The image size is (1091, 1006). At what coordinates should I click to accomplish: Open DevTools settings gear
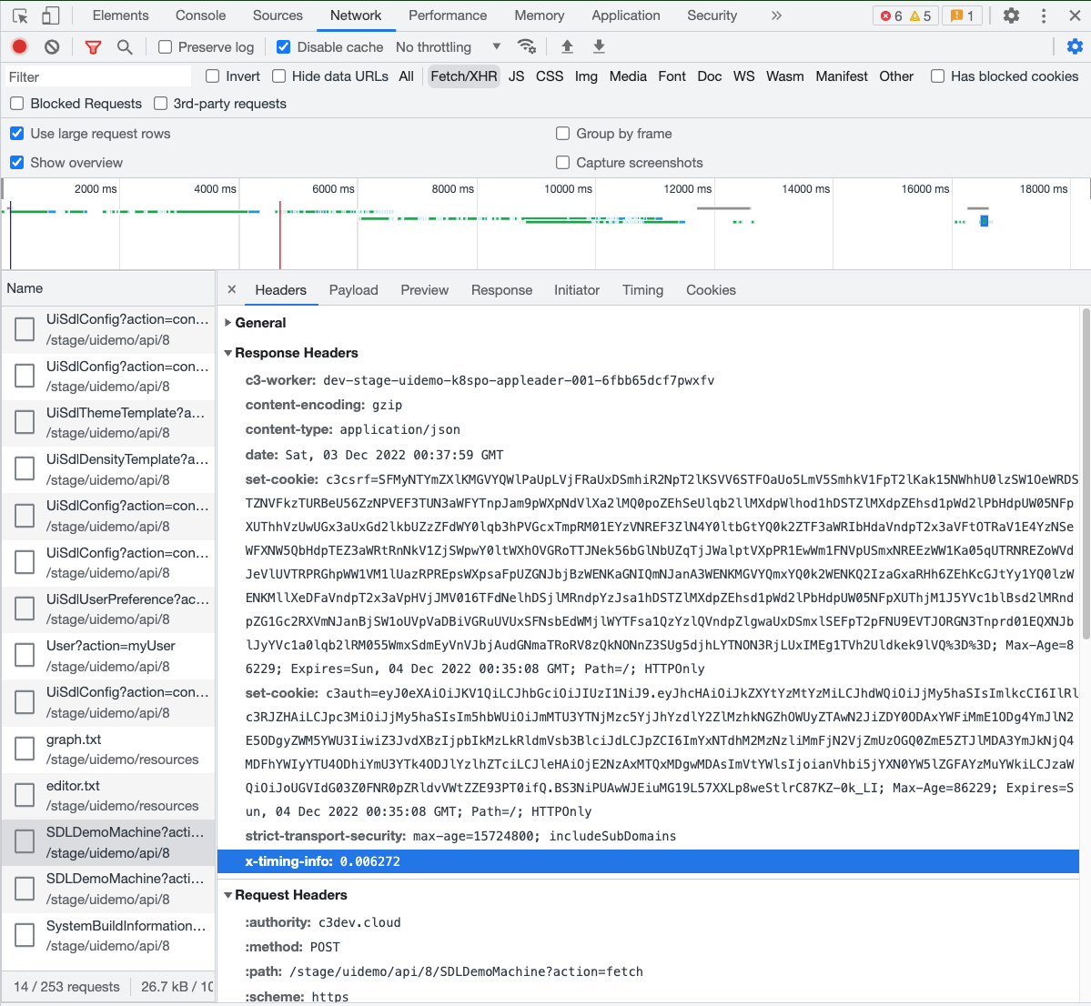click(x=1011, y=15)
